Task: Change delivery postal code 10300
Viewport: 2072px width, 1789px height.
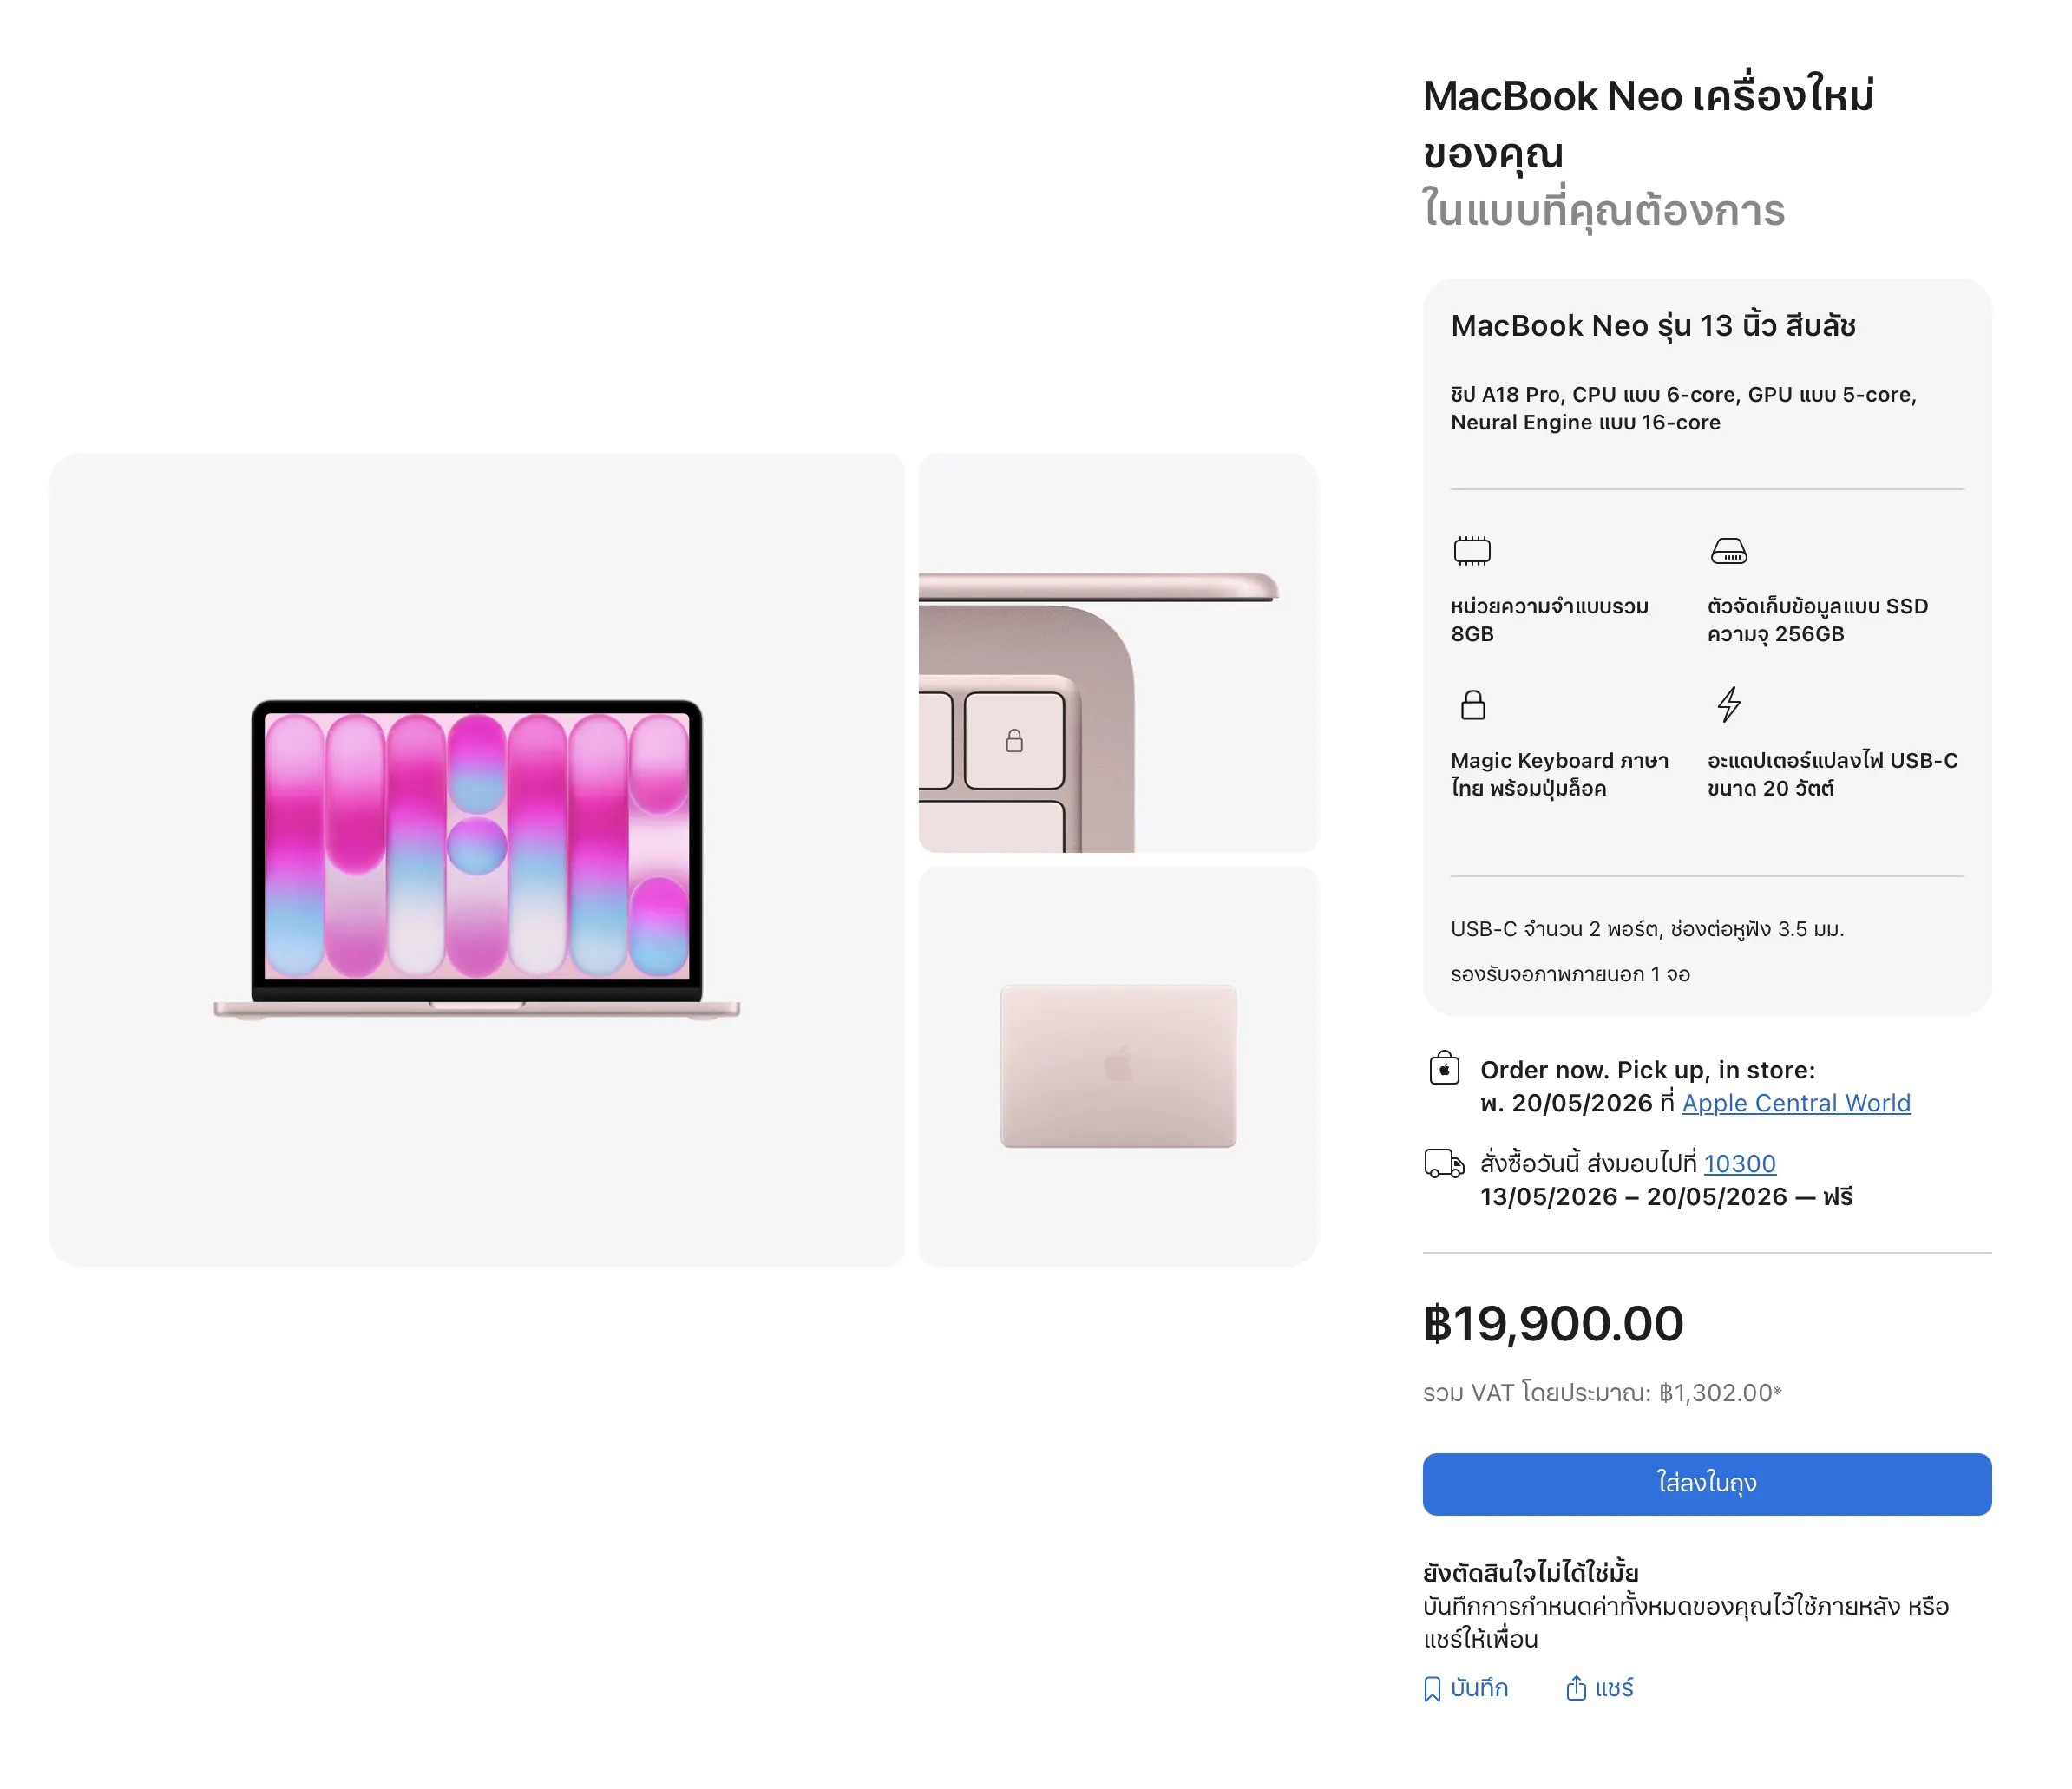Action: coord(1739,1163)
